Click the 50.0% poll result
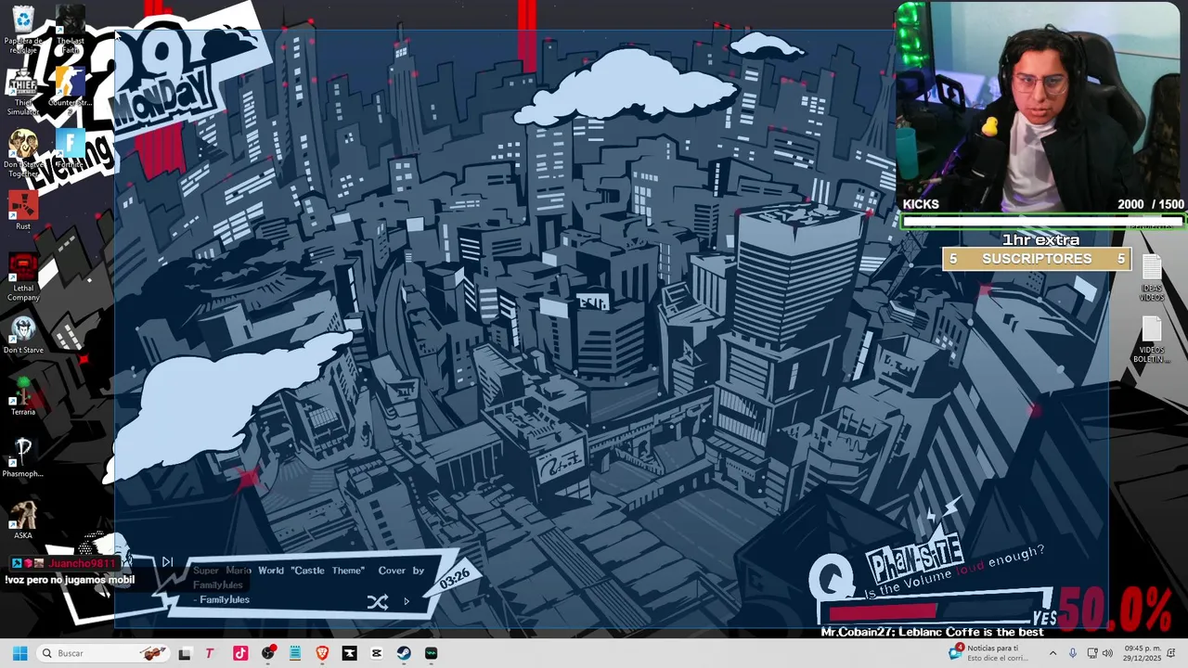Viewport: 1188px width, 668px height. (x=1117, y=610)
